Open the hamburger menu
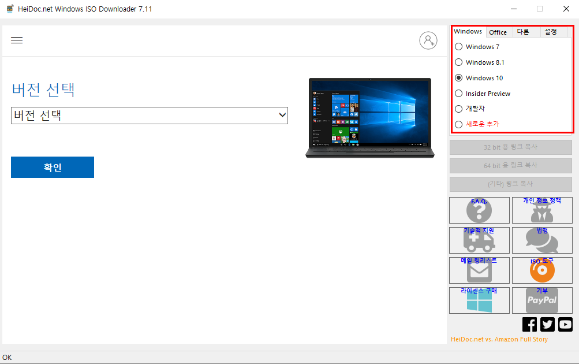The height and width of the screenshot is (364, 579). pyautogui.click(x=17, y=40)
